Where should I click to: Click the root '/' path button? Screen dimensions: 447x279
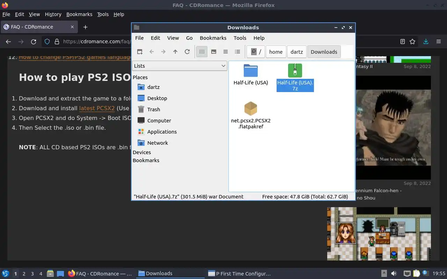click(x=256, y=52)
